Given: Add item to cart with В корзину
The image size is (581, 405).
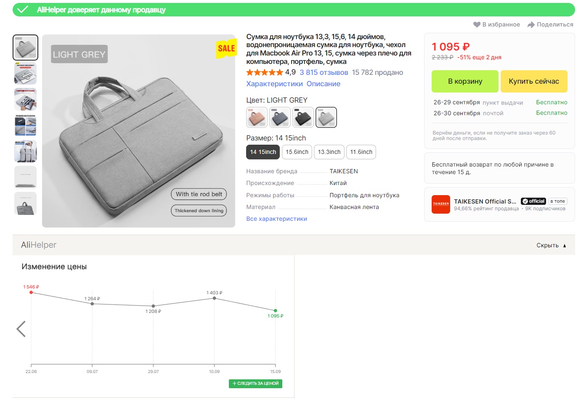Looking at the screenshot, I should (465, 81).
